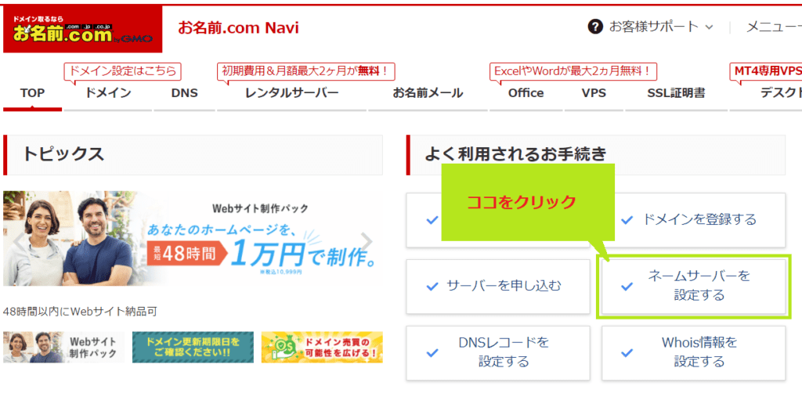Click the ドメイン設定はこちら balloon
The width and height of the screenshot is (802, 415).
pos(123,71)
